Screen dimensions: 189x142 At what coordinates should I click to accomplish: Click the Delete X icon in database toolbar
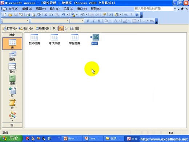[54, 28]
